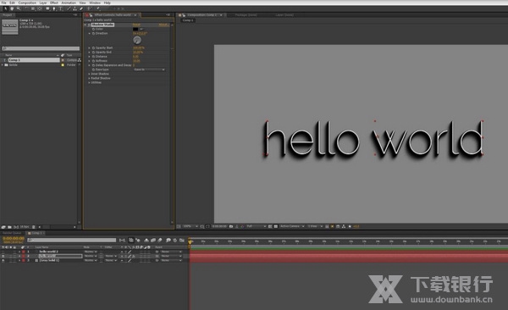Image resolution: width=508 pixels, height=310 pixels.
Task: Select the rectangle shape tool
Action: [47, 8]
